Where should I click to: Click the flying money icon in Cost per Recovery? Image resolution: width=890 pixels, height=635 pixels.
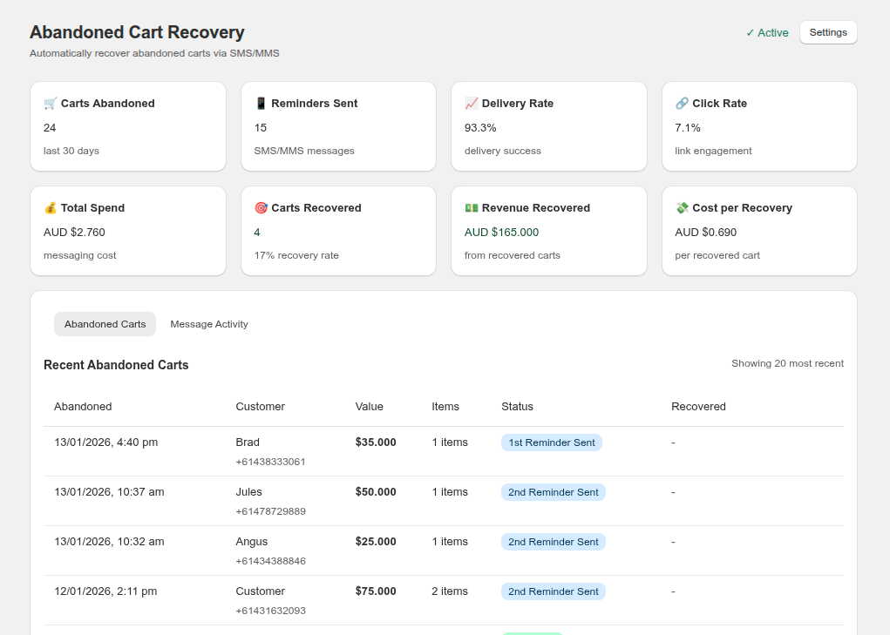682,208
